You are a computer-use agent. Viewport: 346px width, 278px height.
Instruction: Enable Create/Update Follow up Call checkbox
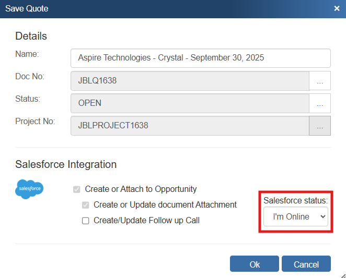86,221
